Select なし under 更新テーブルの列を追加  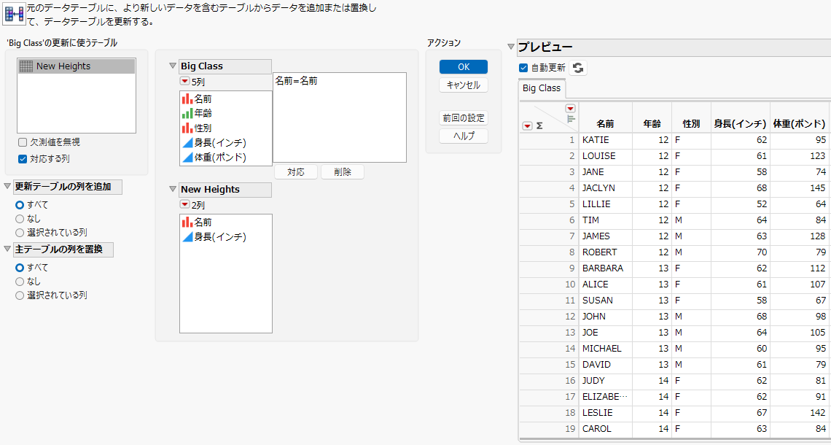click(x=20, y=219)
